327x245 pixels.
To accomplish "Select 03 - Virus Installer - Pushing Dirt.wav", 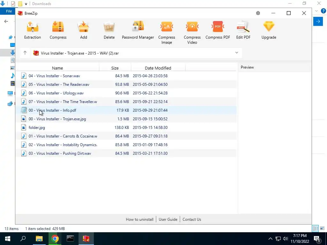I will (x=126, y=153).
